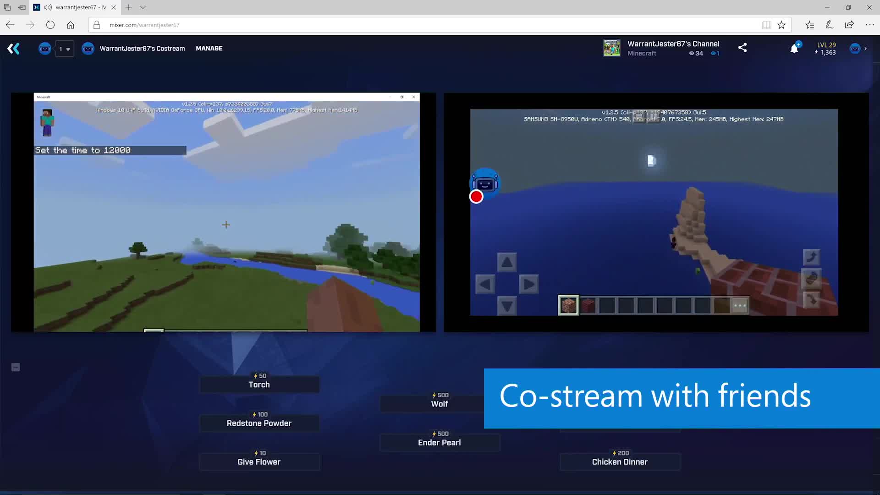Add page to favorites star
880x495 pixels.
(x=781, y=25)
